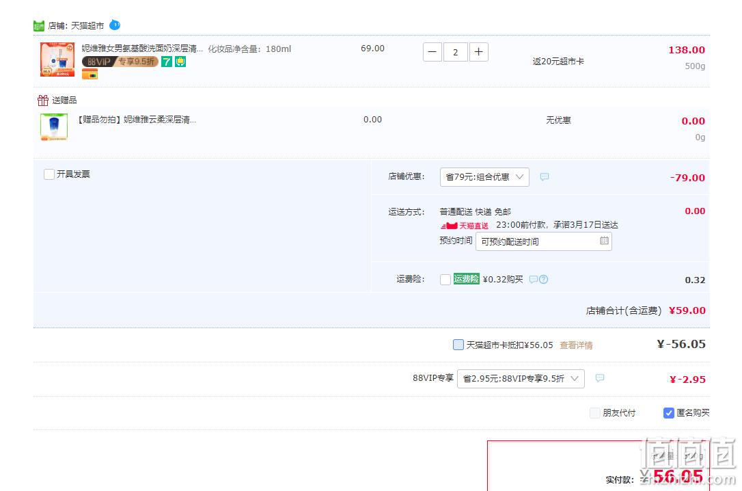This screenshot has height=491, width=742.
Task: Click the red gift box icon
Action: pos(43,101)
